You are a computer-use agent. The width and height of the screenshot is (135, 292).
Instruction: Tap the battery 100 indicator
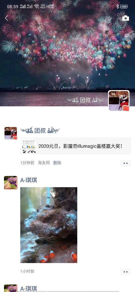click(x=124, y=6)
